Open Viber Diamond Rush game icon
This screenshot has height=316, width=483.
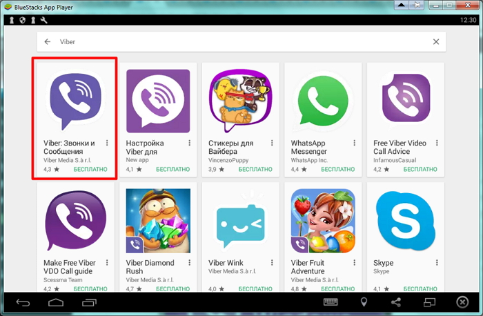pyautogui.click(x=157, y=220)
